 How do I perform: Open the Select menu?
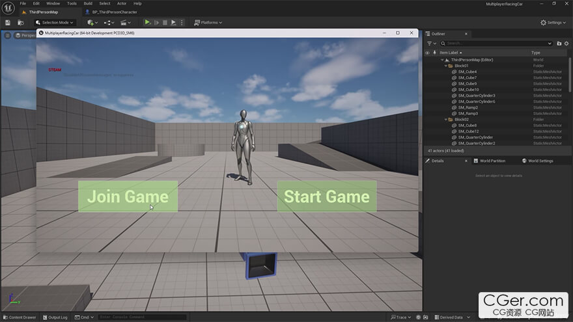pyautogui.click(x=105, y=4)
